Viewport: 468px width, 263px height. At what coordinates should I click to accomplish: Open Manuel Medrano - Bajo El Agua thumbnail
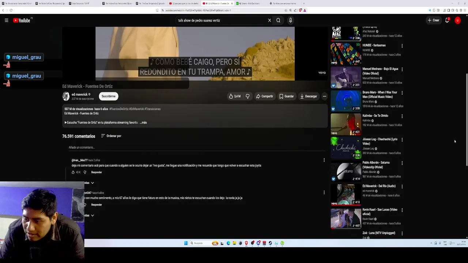(346, 77)
